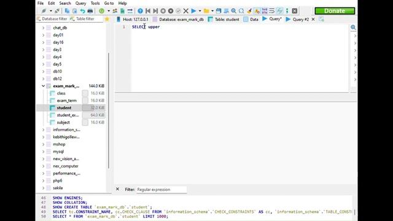The height and width of the screenshot is (221, 393).
Task: Open the Run query dropdown arrow
Action: 200,11
